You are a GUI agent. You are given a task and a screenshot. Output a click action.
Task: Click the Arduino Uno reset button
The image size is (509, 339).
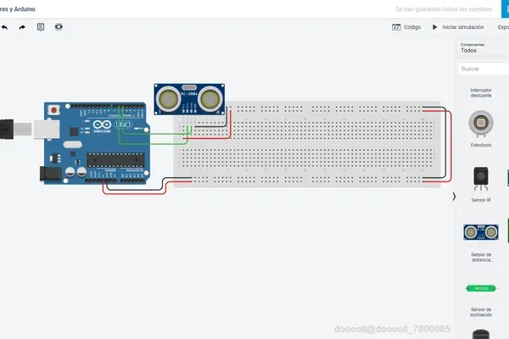pyautogui.click(x=54, y=110)
